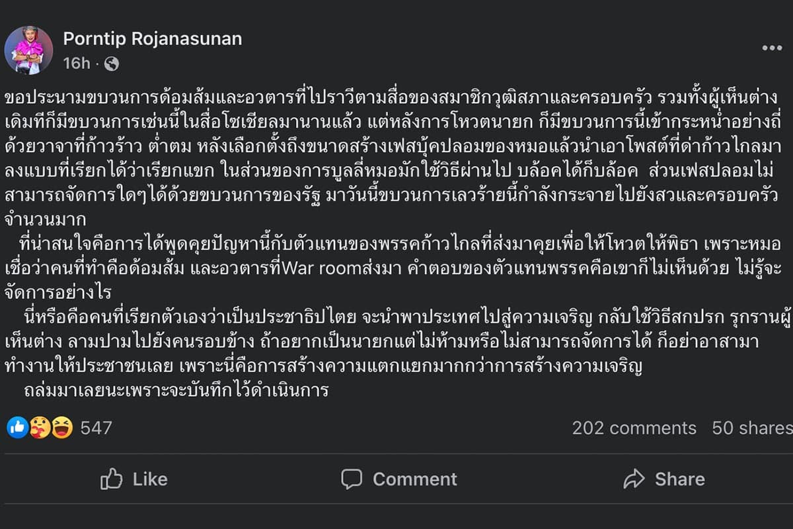Viewport: 793px width, 529px height.
Task: Click the care hug reaction emoji
Action: [40, 428]
